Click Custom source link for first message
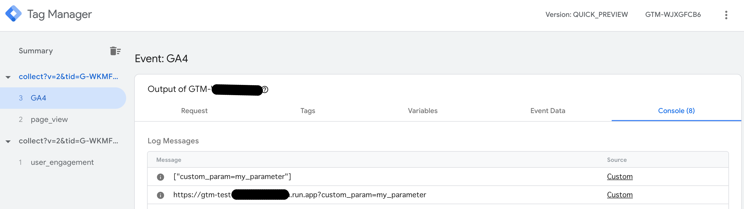The width and height of the screenshot is (744, 209). [x=619, y=176]
